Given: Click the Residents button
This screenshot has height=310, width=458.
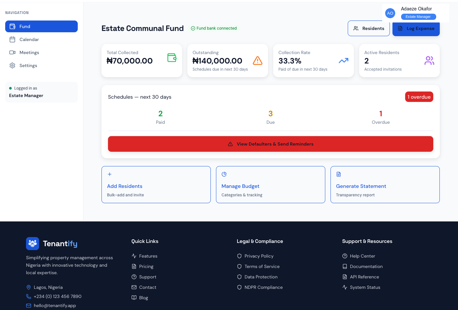Looking at the screenshot, I should coord(369,28).
